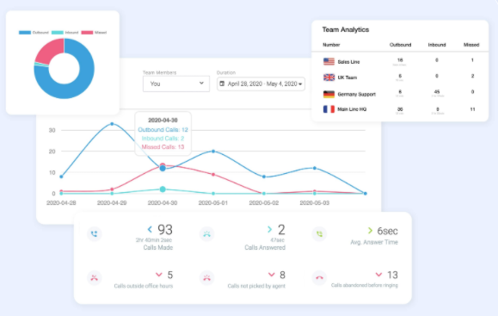The width and height of the screenshot is (498, 316).
Task: Click Germany Support inbound value 45
Action: pos(437,91)
